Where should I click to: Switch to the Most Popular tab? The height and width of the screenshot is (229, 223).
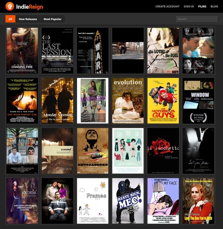click(53, 19)
